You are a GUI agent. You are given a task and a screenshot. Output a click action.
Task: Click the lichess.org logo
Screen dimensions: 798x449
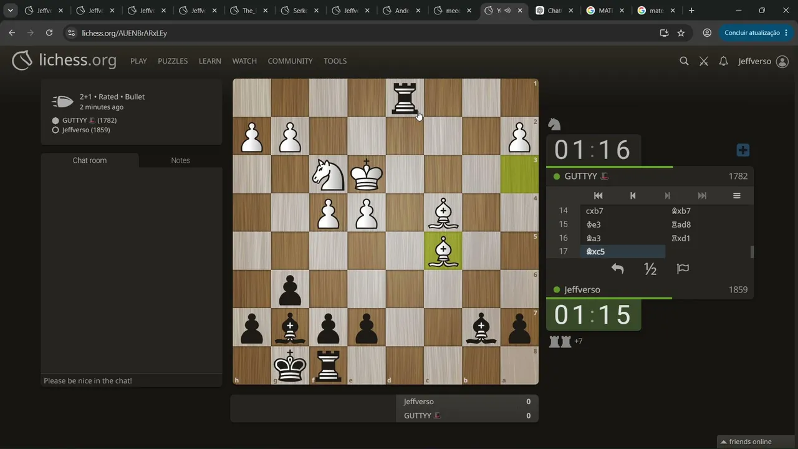pos(64,60)
